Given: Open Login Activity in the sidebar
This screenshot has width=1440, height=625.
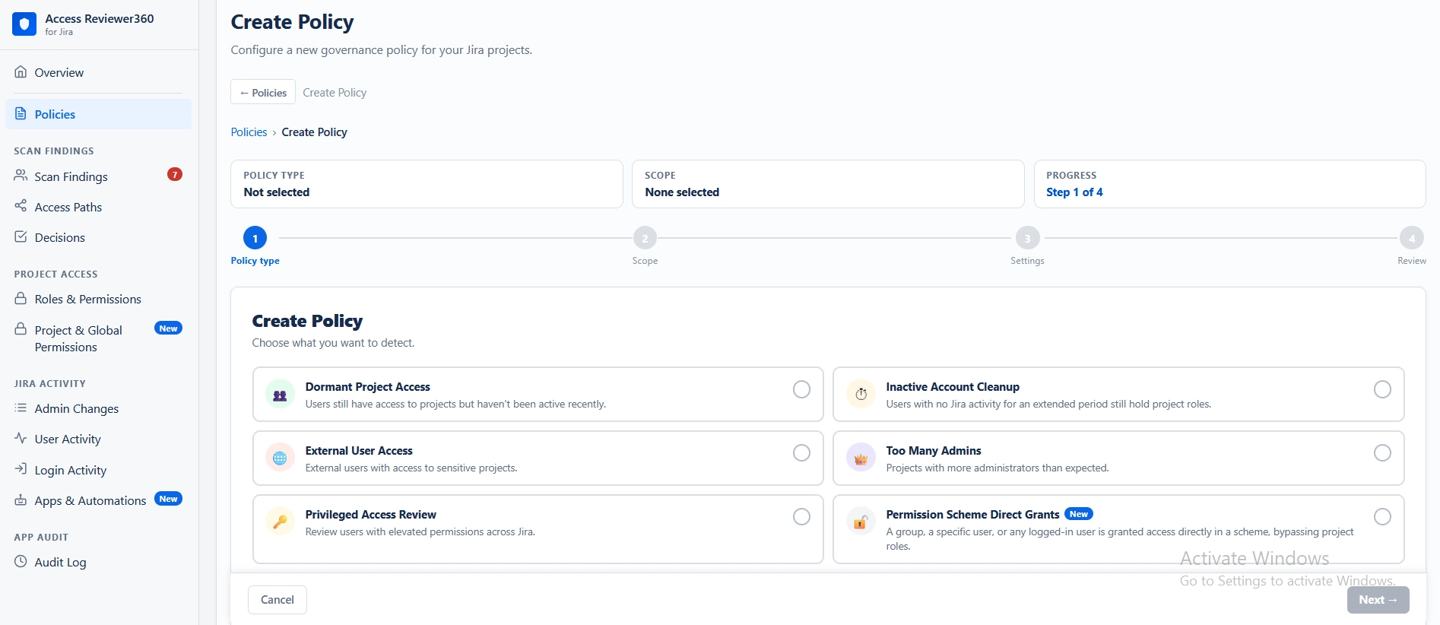Looking at the screenshot, I should [x=98, y=470].
